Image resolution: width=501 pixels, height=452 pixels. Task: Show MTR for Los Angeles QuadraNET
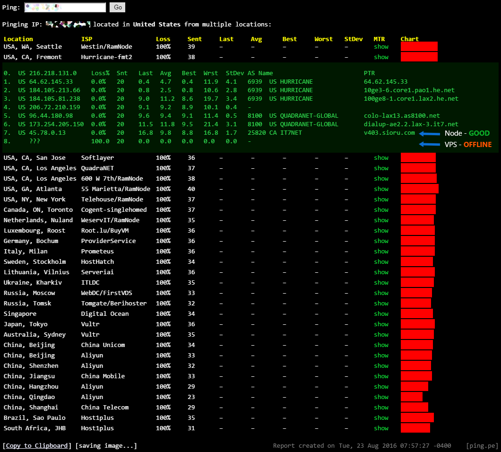pyautogui.click(x=381, y=168)
